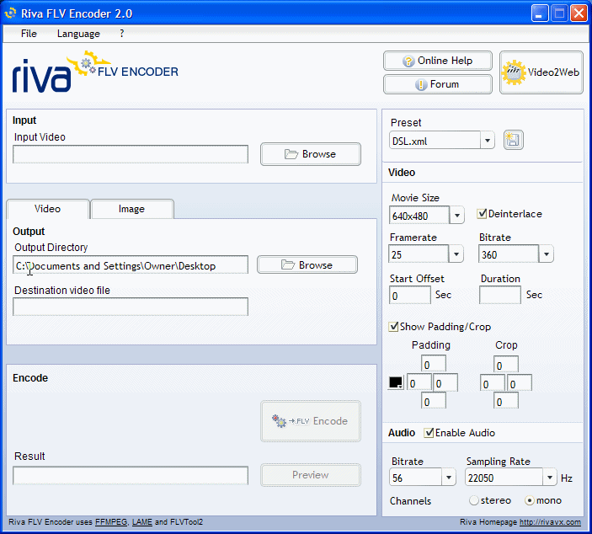
Task: Click the Output Directory path field
Action: [x=131, y=265]
